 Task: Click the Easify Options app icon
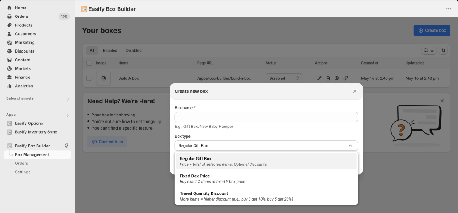pyautogui.click(x=9, y=123)
